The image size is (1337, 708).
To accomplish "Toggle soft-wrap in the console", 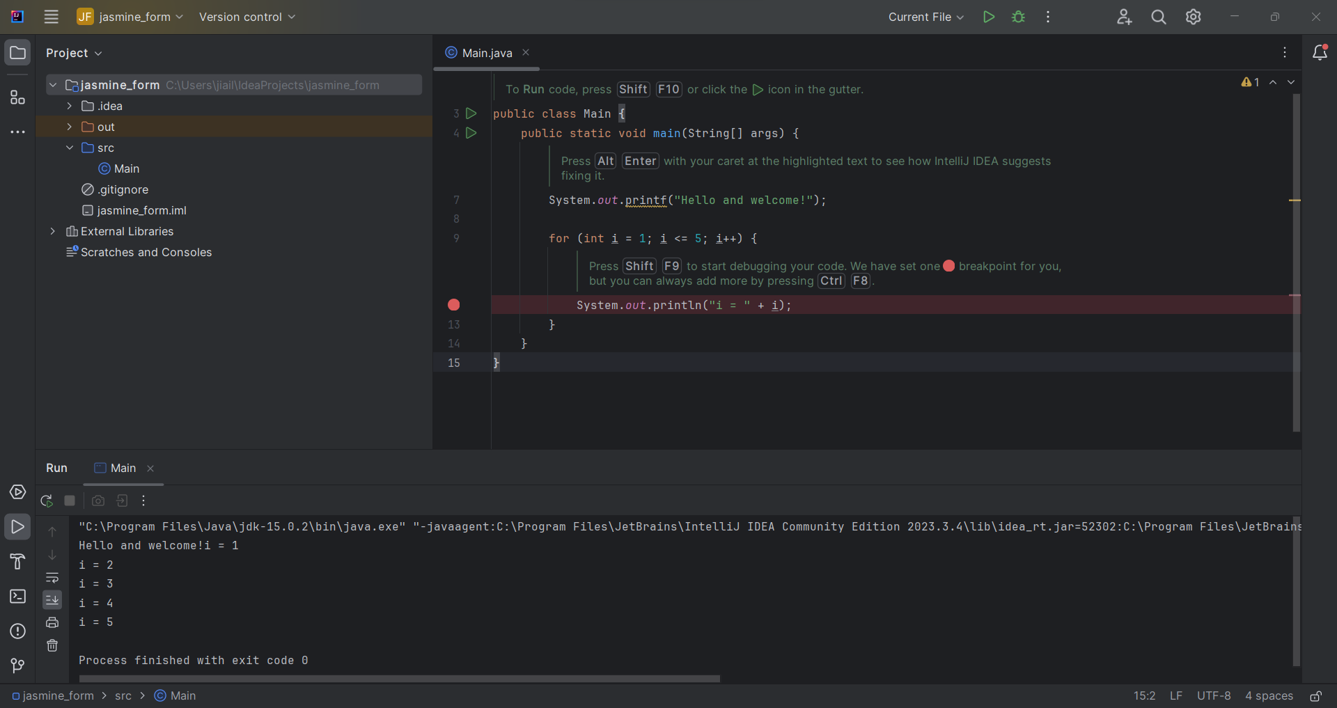I will (x=52, y=578).
